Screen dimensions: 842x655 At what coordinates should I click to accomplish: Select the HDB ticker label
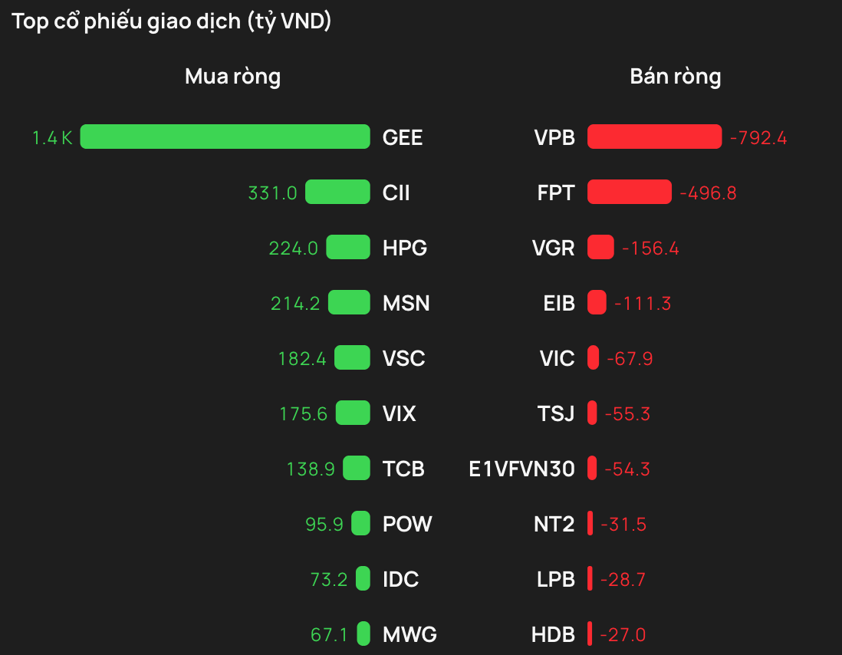coord(552,634)
